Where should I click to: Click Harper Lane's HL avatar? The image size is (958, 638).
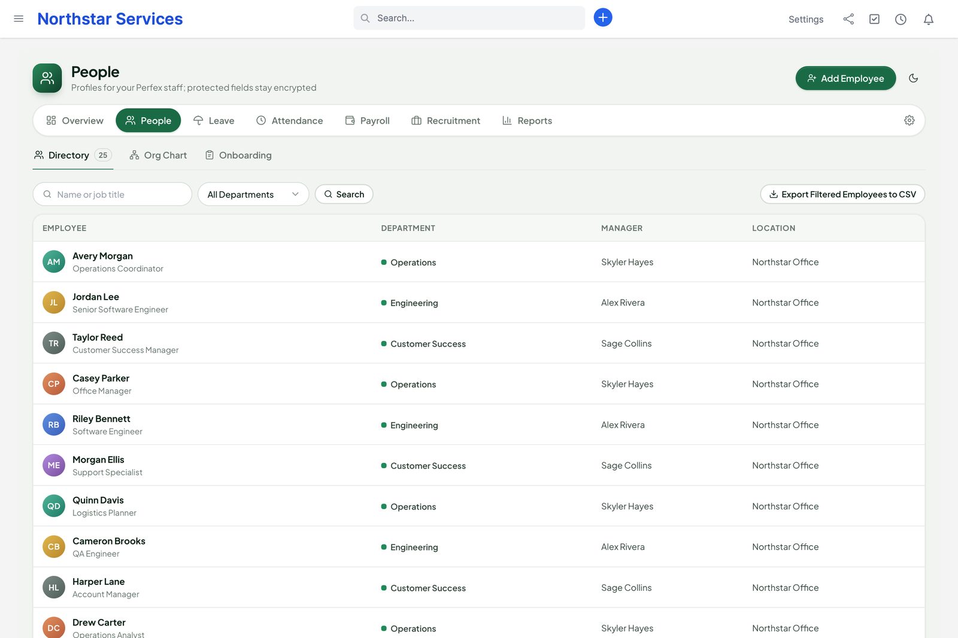(54, 587)
